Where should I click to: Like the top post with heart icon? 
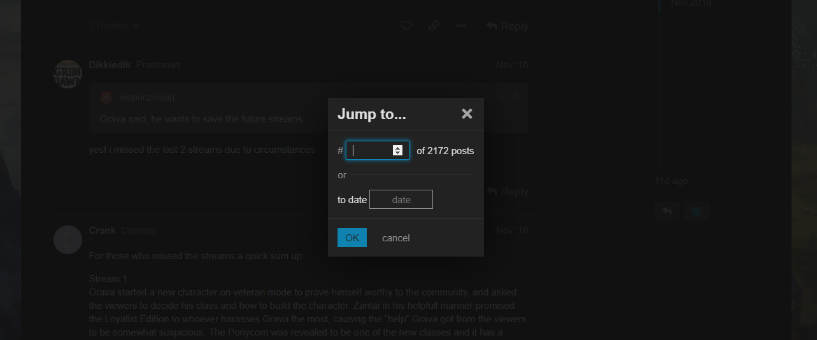tap(407, 26)
